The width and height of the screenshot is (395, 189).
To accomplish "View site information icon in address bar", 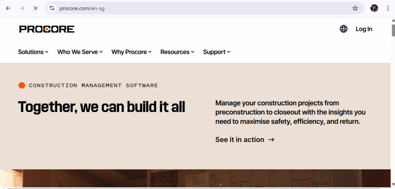I will click(52, 9).
